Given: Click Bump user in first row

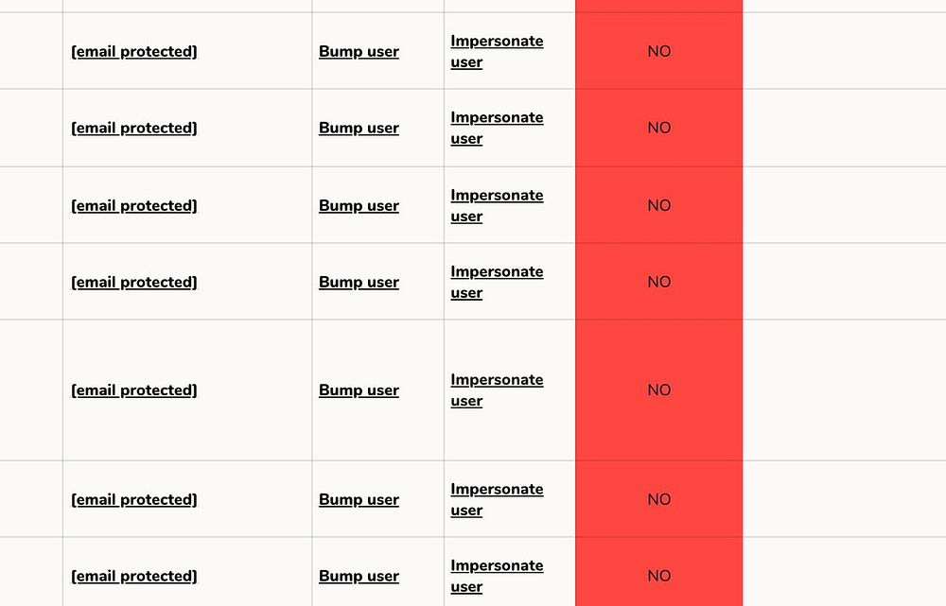Looking at the screenshot, I should click(x=359, y=52).
